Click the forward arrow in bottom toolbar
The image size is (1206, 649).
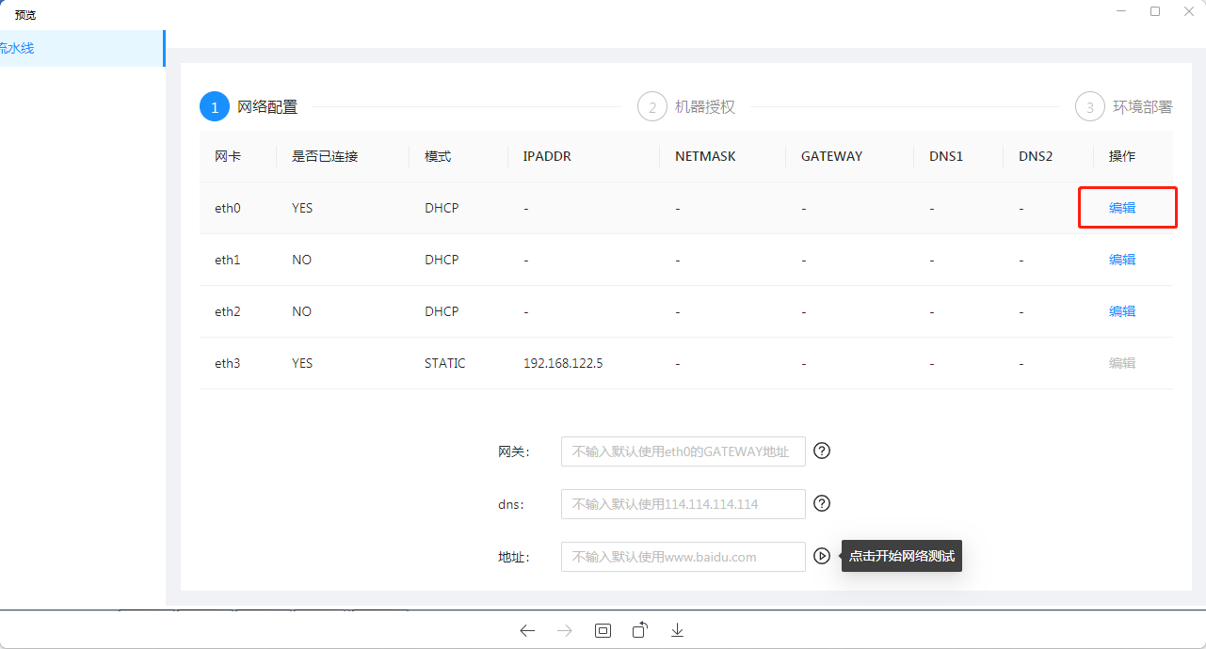(x=565, y=631)
